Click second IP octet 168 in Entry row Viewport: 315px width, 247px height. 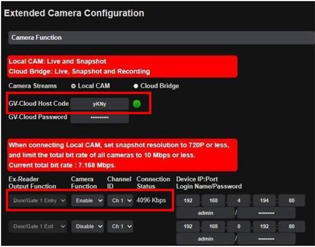coord(213,200)
